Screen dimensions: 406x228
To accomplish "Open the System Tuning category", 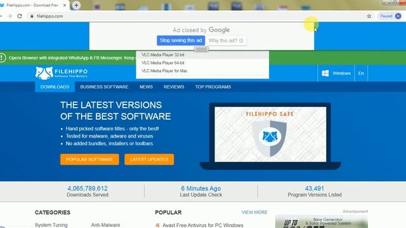I will click(x=51, y=225).
